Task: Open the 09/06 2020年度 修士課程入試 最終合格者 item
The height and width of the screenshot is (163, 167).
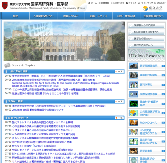Action: click(53, 80)
